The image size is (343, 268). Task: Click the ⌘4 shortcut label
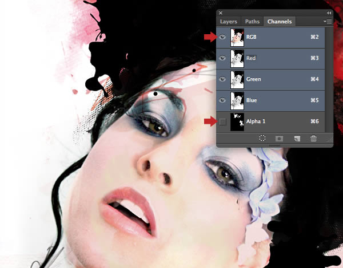click(314, 79)
